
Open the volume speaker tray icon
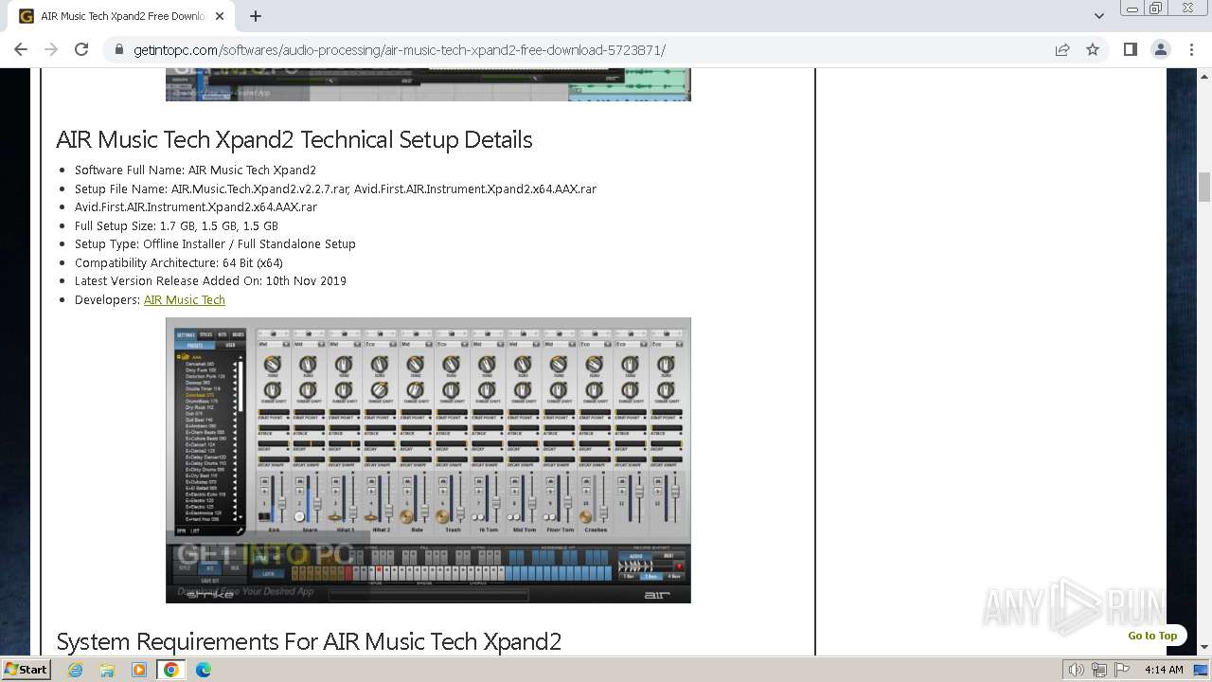coord(1076,670)
